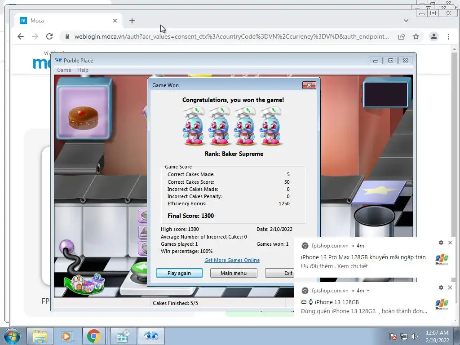Click the Efficiency Bonus value 1250
This screenshot has height=345, width=460.
[x=284, y=203]
